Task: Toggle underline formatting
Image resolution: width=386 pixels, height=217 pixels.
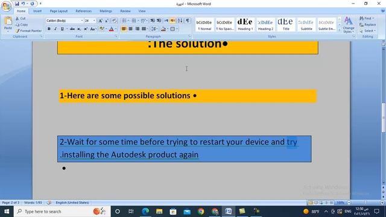Action: point(62,29)
